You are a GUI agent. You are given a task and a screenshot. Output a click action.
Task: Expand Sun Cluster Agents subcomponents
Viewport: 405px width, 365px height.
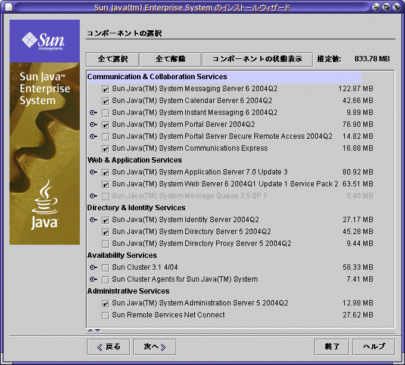94,279
